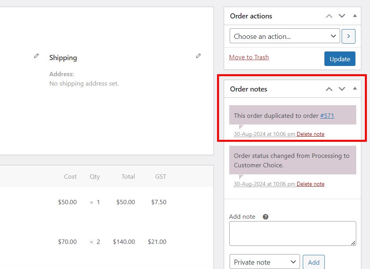Focus the Add note text area
Image resolution: width=370 pixels, height=269 pixels.
[x=293, y=233]
